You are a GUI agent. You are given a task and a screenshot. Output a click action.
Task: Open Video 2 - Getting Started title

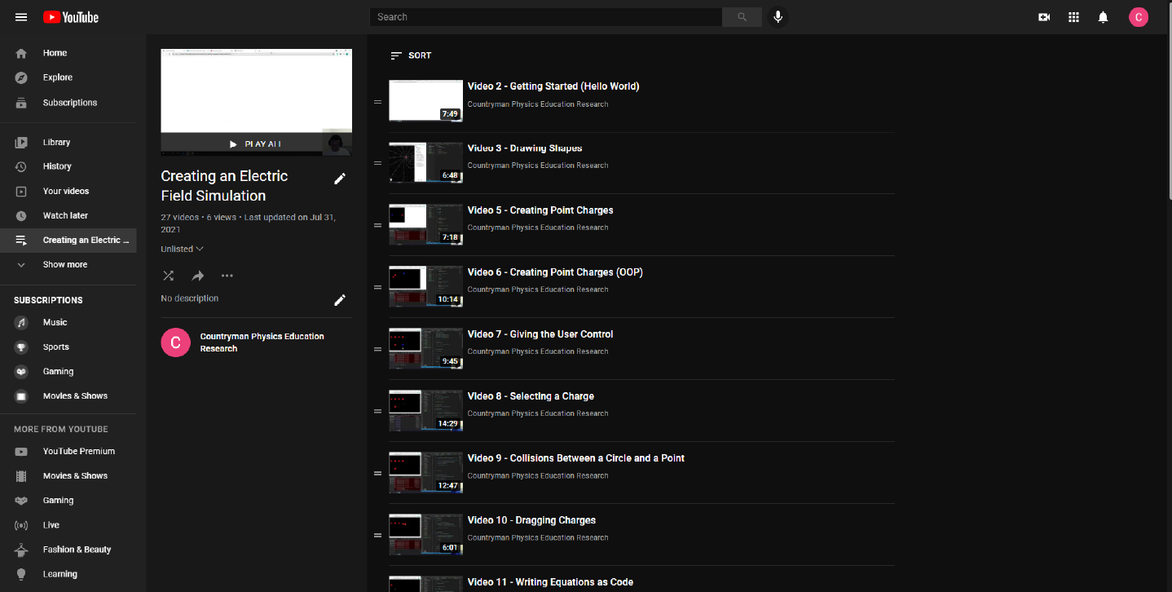coord(553,86)
